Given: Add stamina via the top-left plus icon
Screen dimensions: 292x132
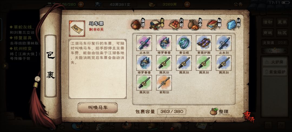Looking at the screenshot, I should pyautogui.click(x=81, y=5).
